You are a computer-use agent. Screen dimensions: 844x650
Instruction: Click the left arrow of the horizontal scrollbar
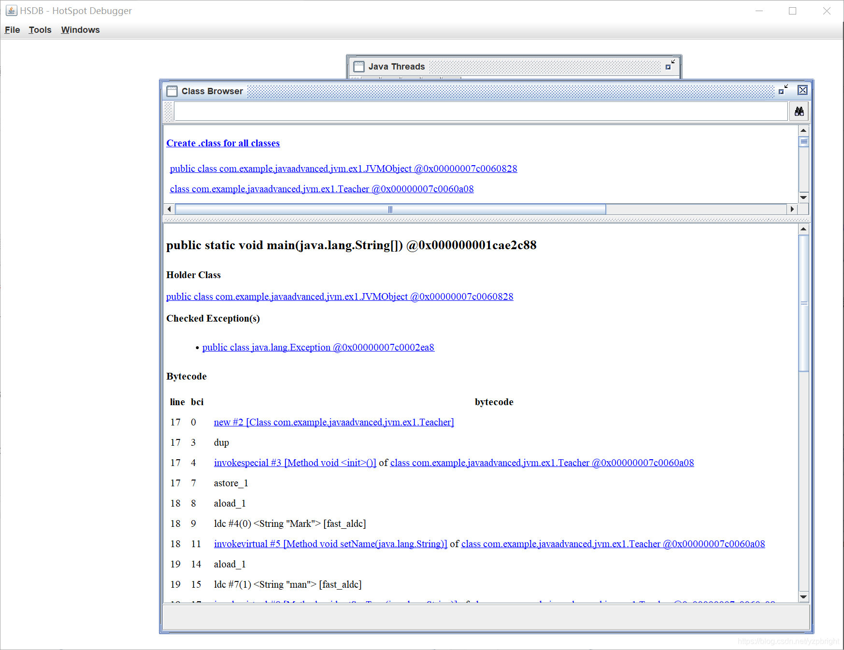coord(169,209)
